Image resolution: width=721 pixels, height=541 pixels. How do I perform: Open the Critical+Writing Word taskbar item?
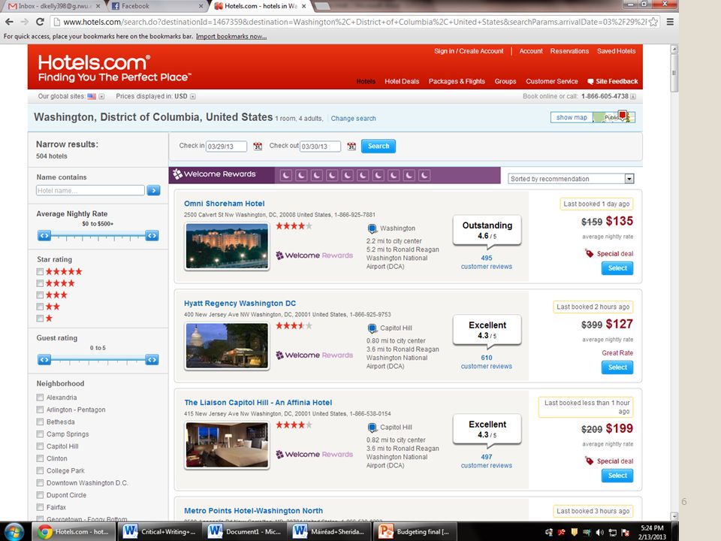coord(160,532)
